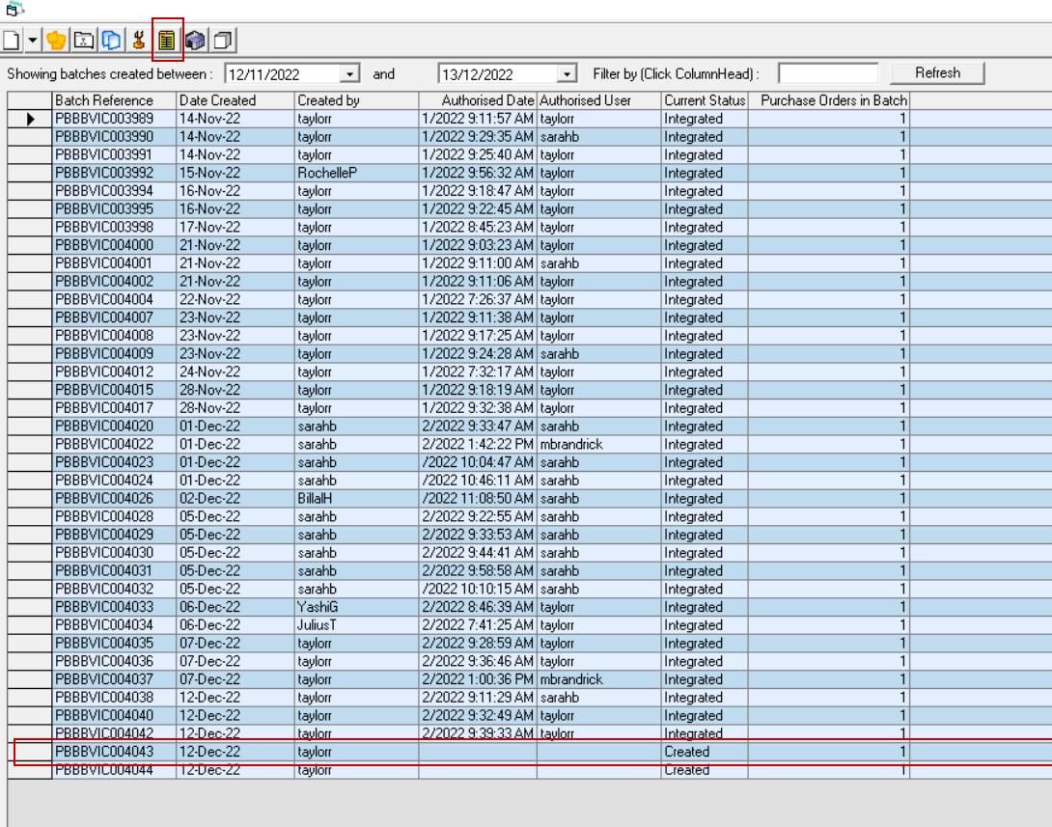The height and width of the screenshot is (827, 1052).
Task: Click the folder with network diagram icon
Action: (x=84, y=41)
